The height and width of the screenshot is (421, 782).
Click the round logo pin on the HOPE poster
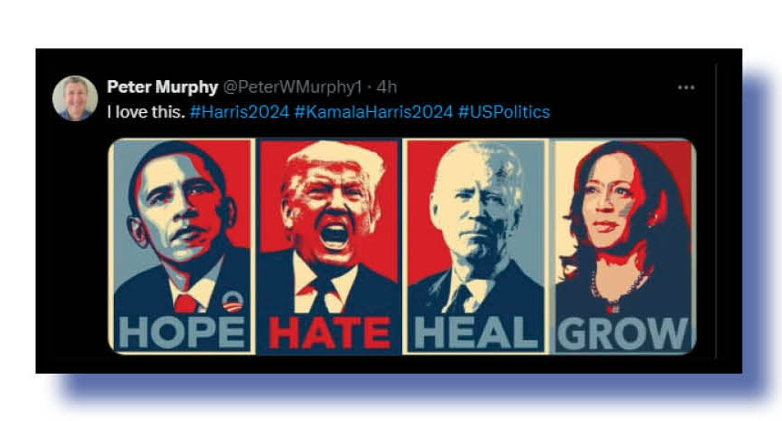point(232,302)
